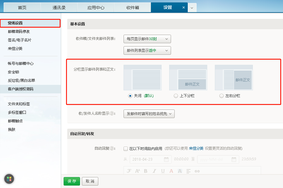
Task: Select the 左右分栏 layout option
Action: pos(222,96)
